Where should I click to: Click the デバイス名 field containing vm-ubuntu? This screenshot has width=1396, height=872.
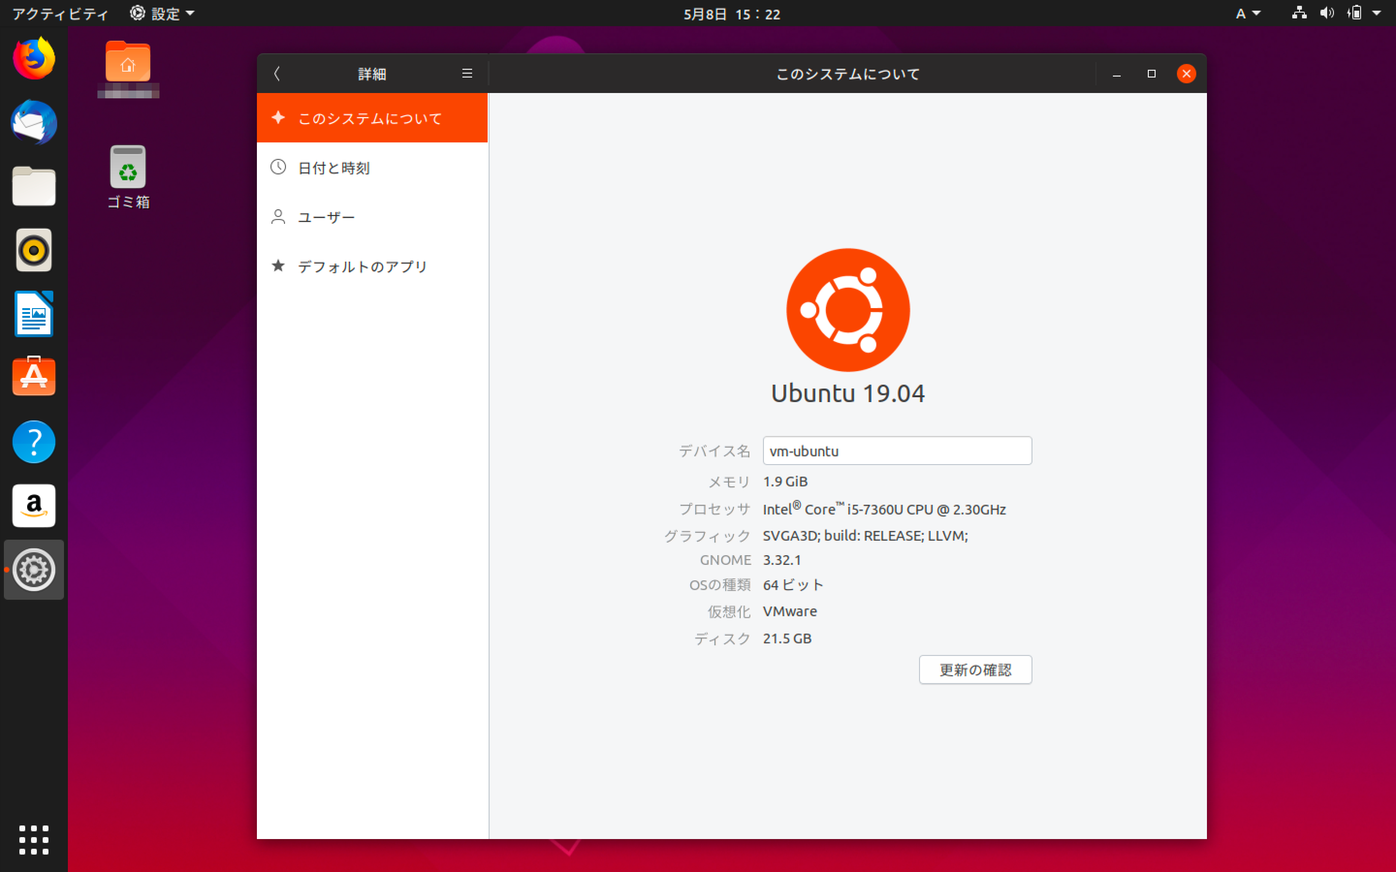897,451
